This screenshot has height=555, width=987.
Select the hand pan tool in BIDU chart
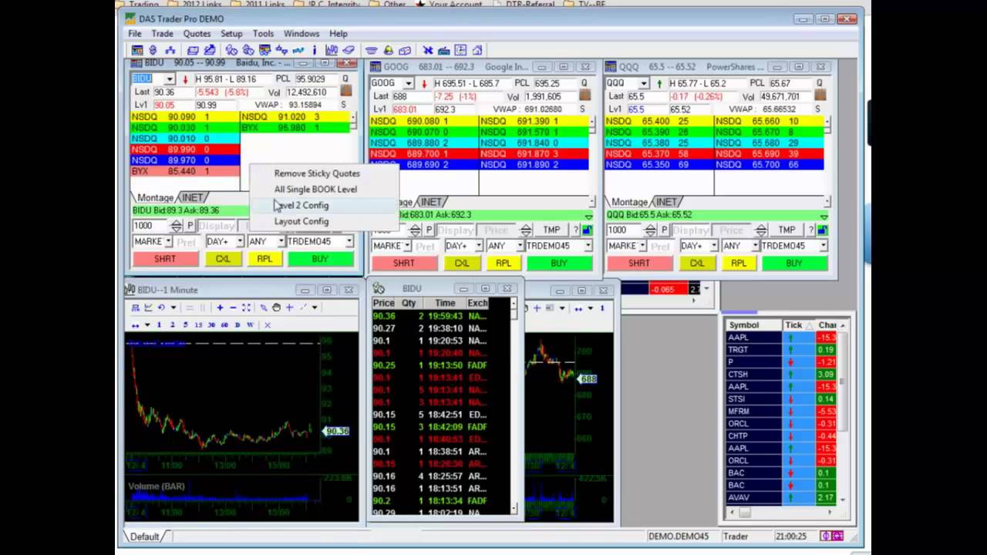click(276, 308)
